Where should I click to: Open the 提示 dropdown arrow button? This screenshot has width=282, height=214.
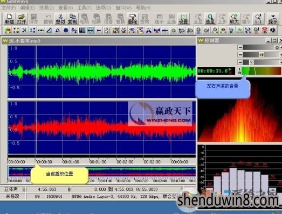coord(273,19)
